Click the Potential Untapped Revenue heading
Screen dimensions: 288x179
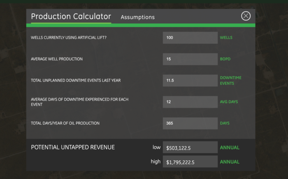click(x=73, y=147)
